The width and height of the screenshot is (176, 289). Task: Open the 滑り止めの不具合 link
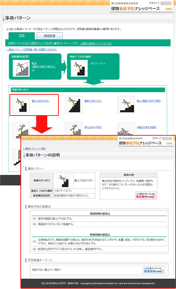pyautogui.click(x=93, y=127)
